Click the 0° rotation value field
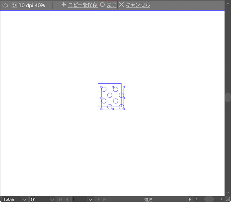The height and width of the screenshot is (202, 231). tap(39, 199)
